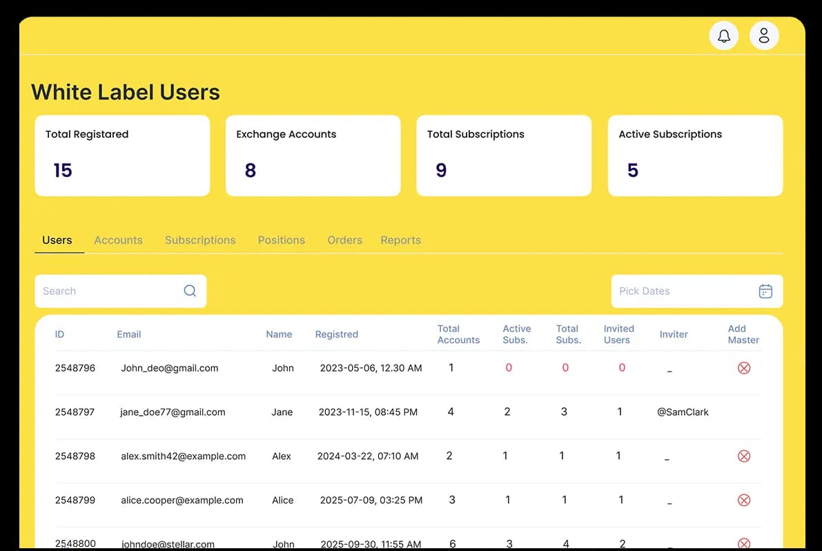Click Exchange Accounts value 8

[251, 171]
